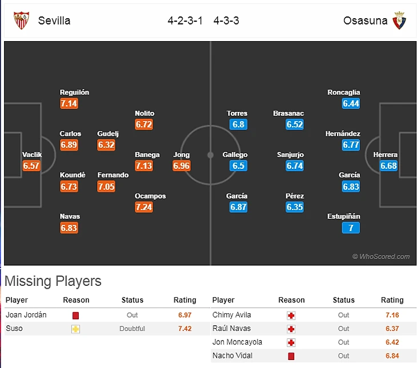Click Suso's 7.42 rating value
Screen dimensions: 417x368
tap(185, 329)
